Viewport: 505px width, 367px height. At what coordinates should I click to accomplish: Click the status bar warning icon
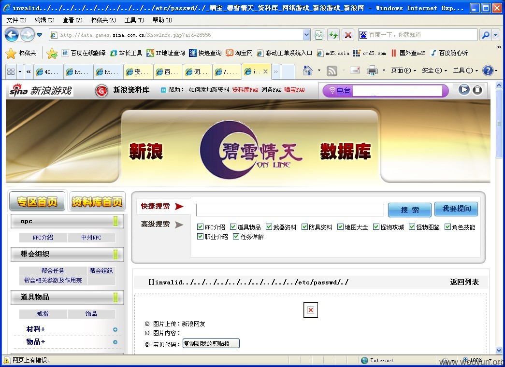[x=6, y=360]
